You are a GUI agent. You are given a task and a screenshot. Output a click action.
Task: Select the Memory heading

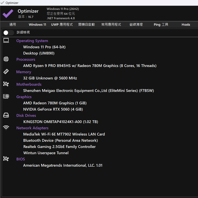tap(24, 72)
